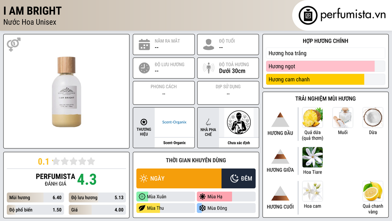Click the sun icon in the Ngày bar
Image resolution: width=392 pixels, height=221 pixels.
tap(144, 178)
